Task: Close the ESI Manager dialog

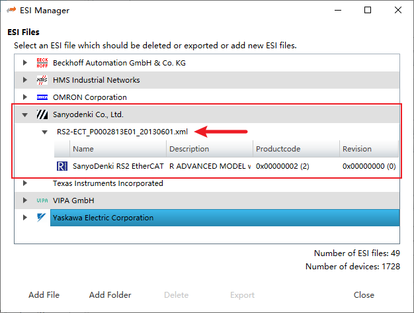Action: [364, 295]
